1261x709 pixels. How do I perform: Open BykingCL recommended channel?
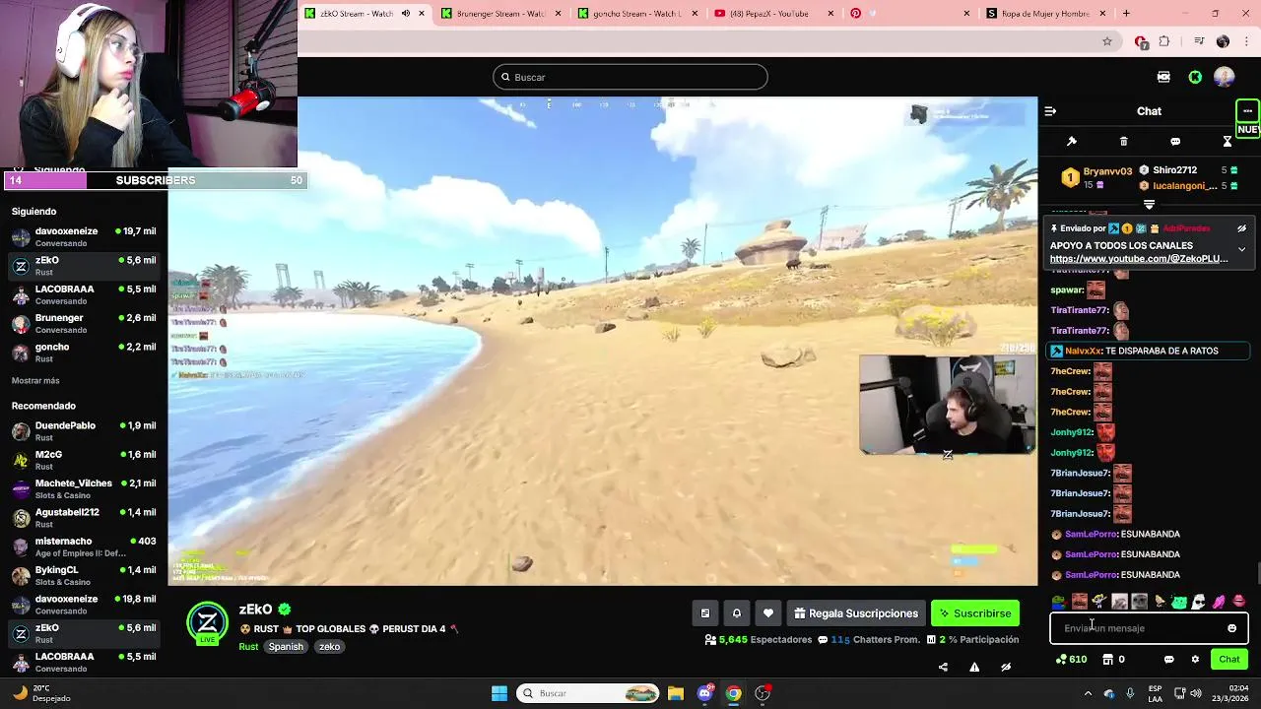[84, 575]
